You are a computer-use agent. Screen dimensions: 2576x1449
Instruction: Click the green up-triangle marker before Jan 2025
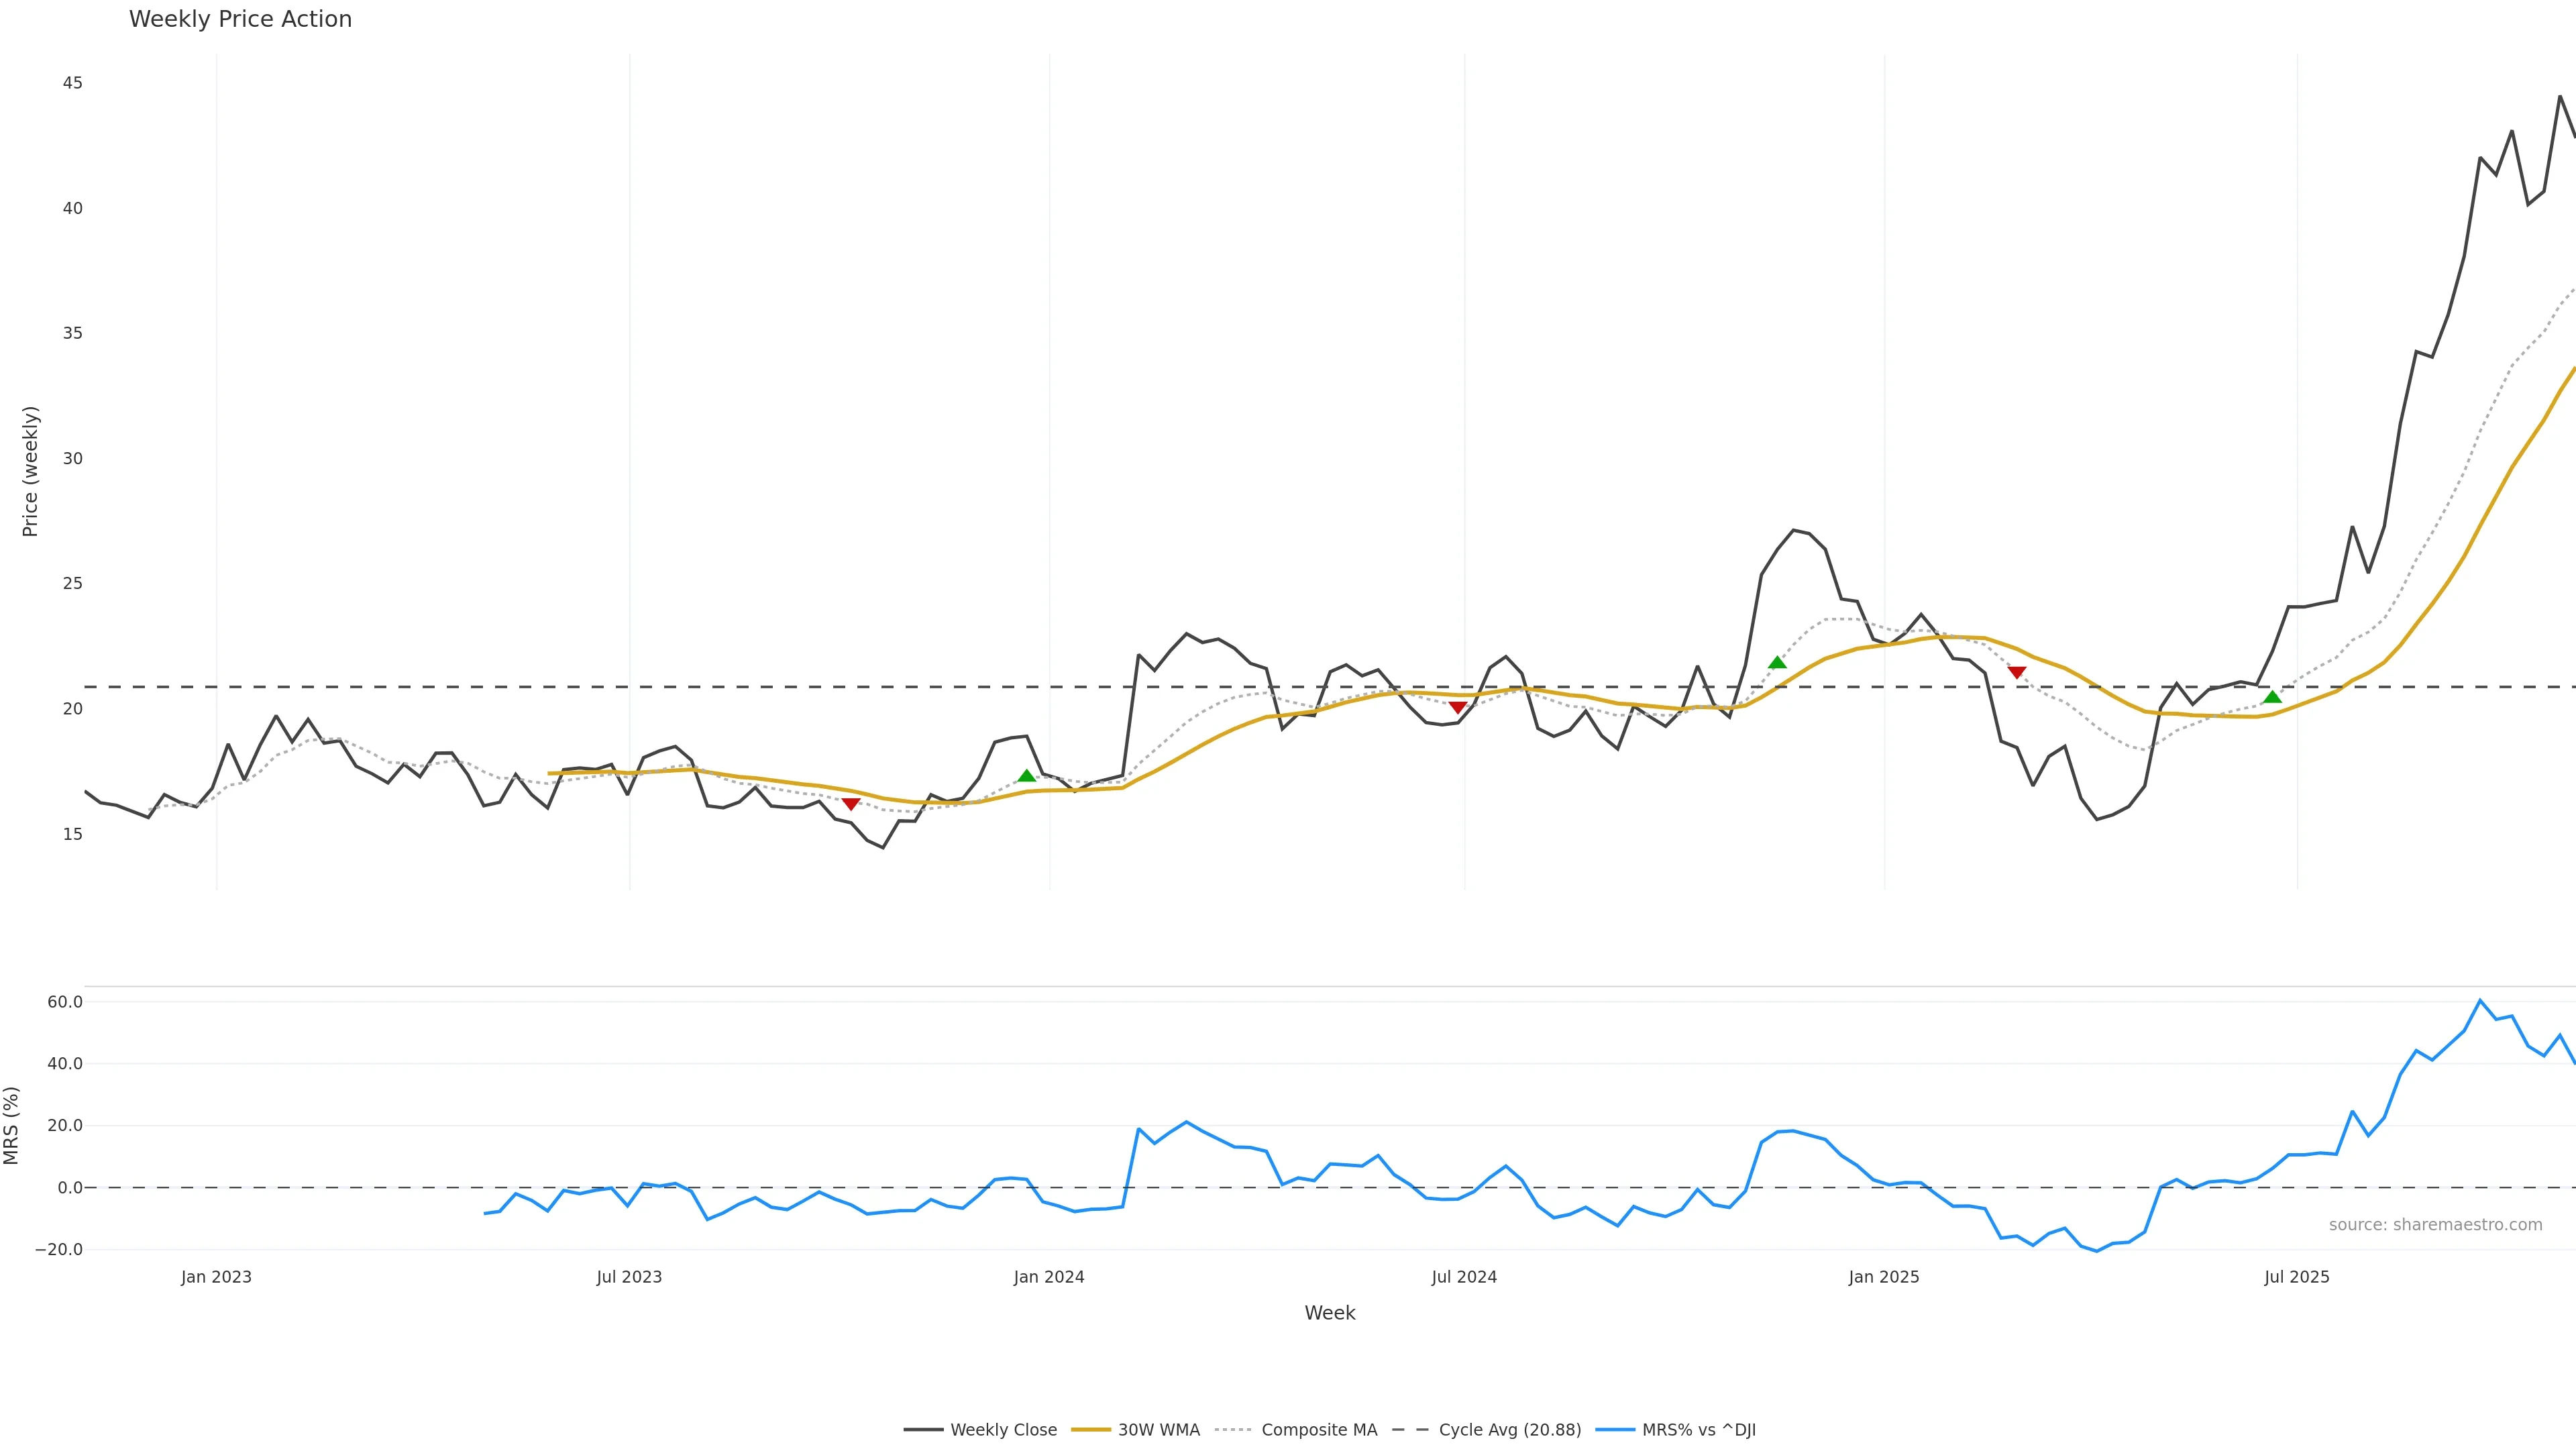(x=1777, y=662)
